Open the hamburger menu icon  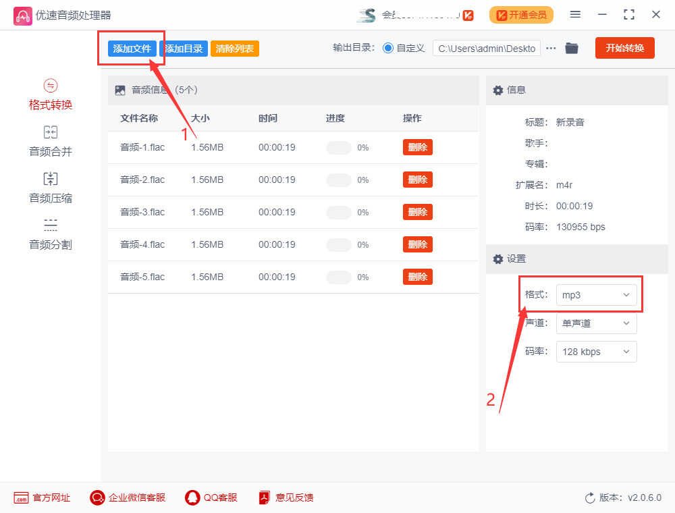pyautogui.click(x=575, y=15)
